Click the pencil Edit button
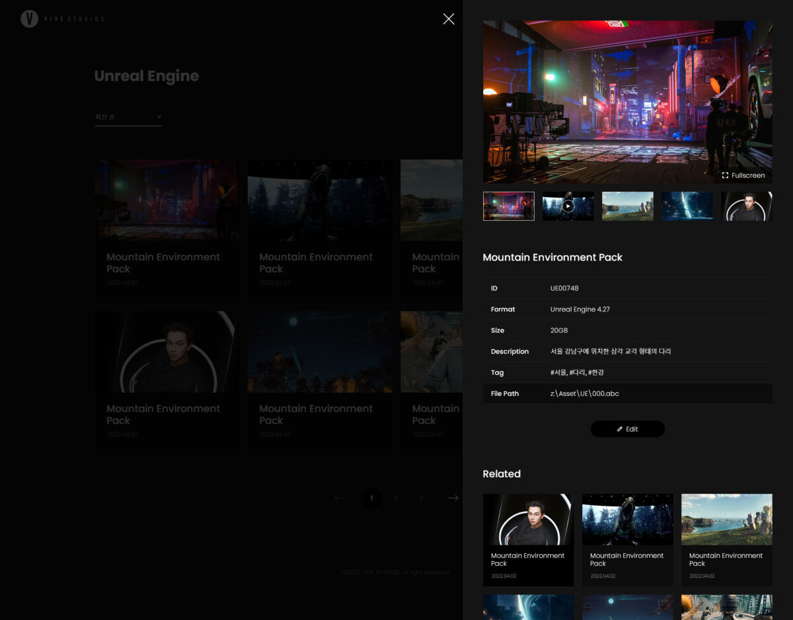This screenshot has width=793, height=620. click(627, 429)
